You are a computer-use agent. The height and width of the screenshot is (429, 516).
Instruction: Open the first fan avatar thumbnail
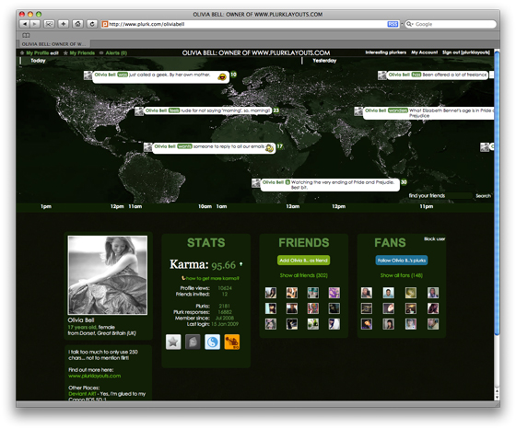(x=367, y=293)
